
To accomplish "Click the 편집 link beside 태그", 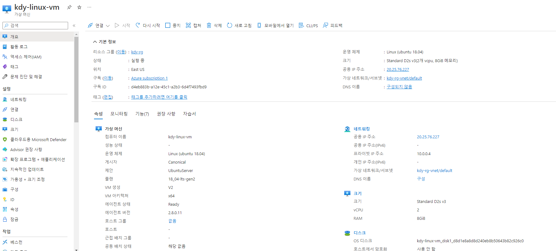I will tap(108, 97).
